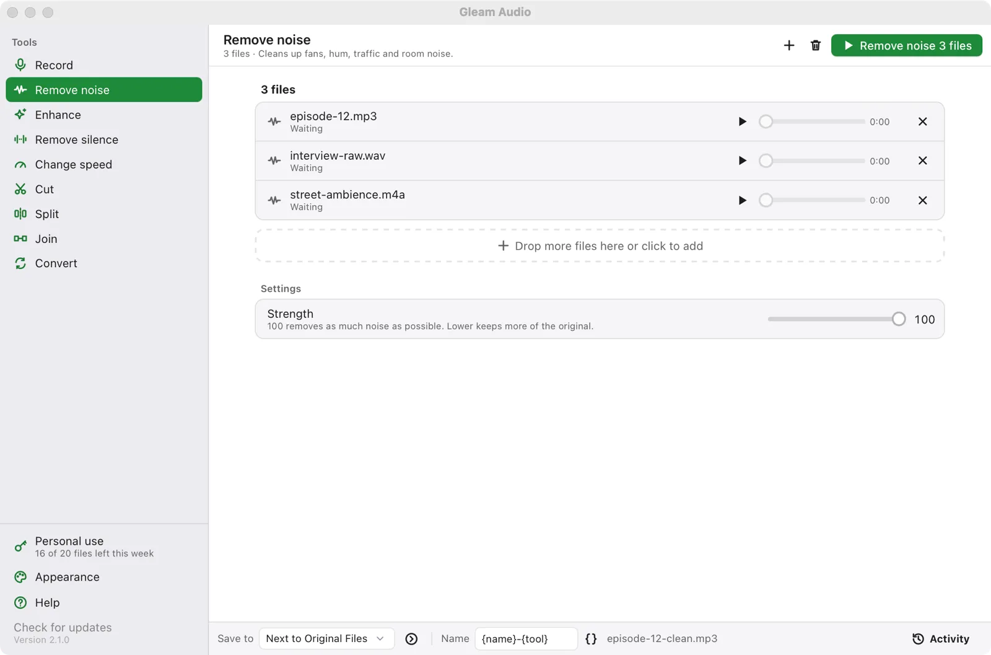The image size is (991, 655).
Task: Click street-ambience.m4a playback position slider
Action: tap(812, 200)
